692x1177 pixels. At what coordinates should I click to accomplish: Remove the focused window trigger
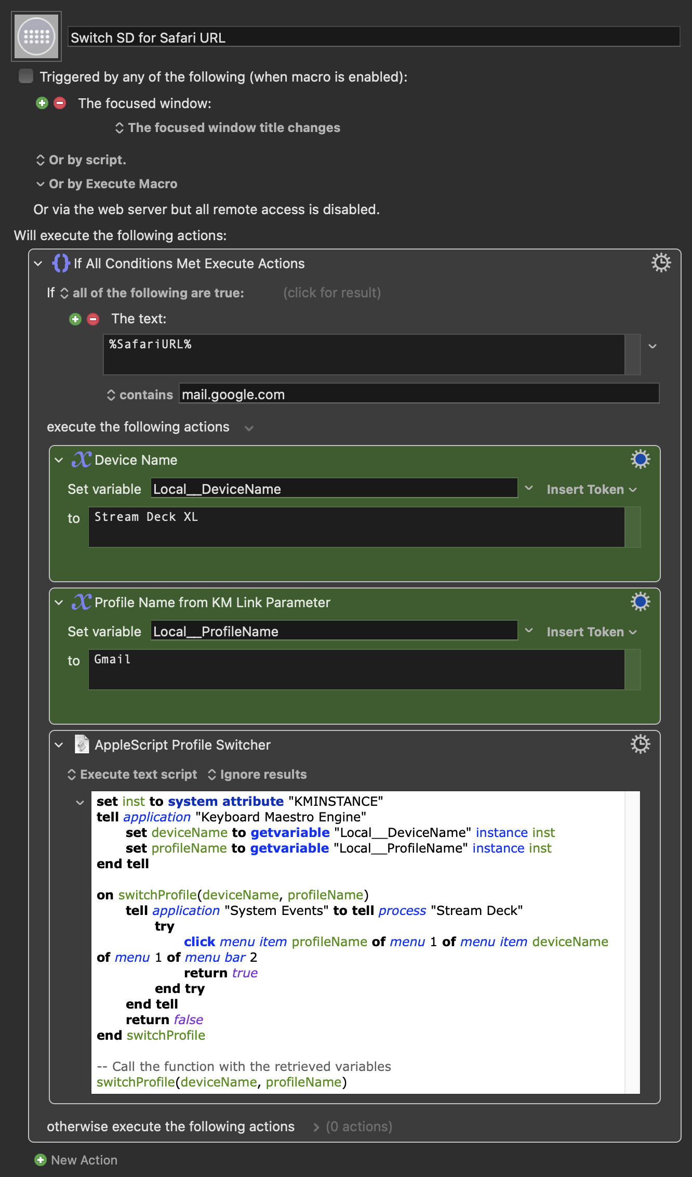point(60,103)
